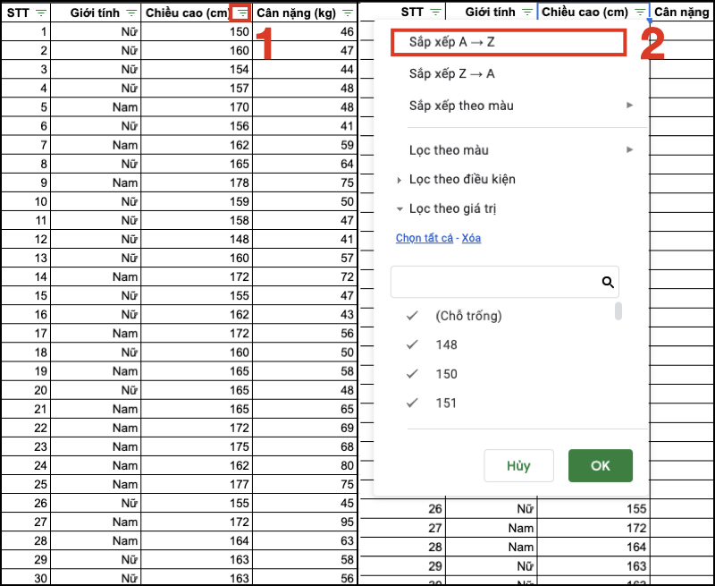Select height 175 cell in left table
715x586 pixels.
197,446
